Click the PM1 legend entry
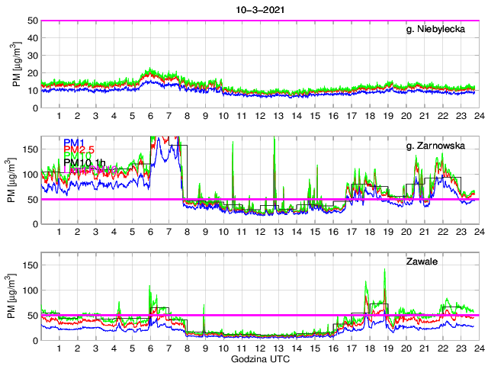 pyautogui.click(x=74, y=143)
